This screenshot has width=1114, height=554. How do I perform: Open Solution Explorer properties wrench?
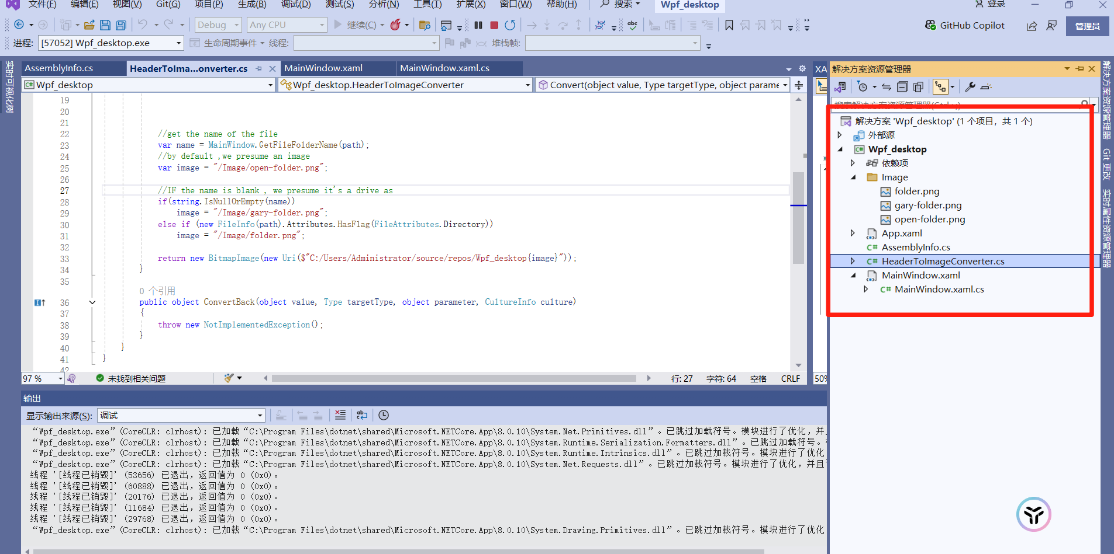970,87
